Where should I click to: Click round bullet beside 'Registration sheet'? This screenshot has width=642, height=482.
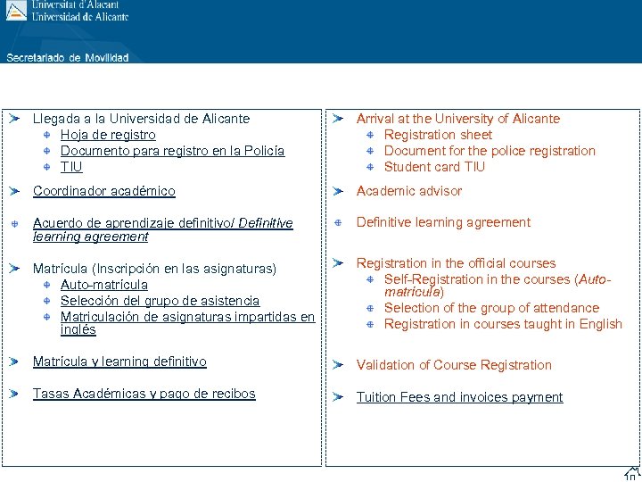point(370,135)
